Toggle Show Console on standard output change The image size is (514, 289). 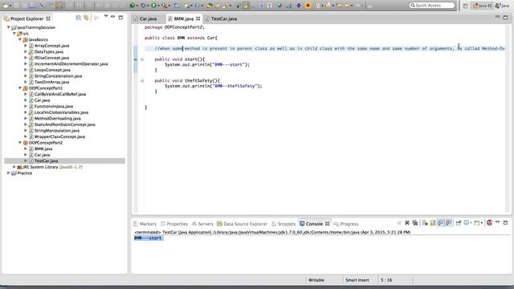pyautogui.click(x=441, y=223)
